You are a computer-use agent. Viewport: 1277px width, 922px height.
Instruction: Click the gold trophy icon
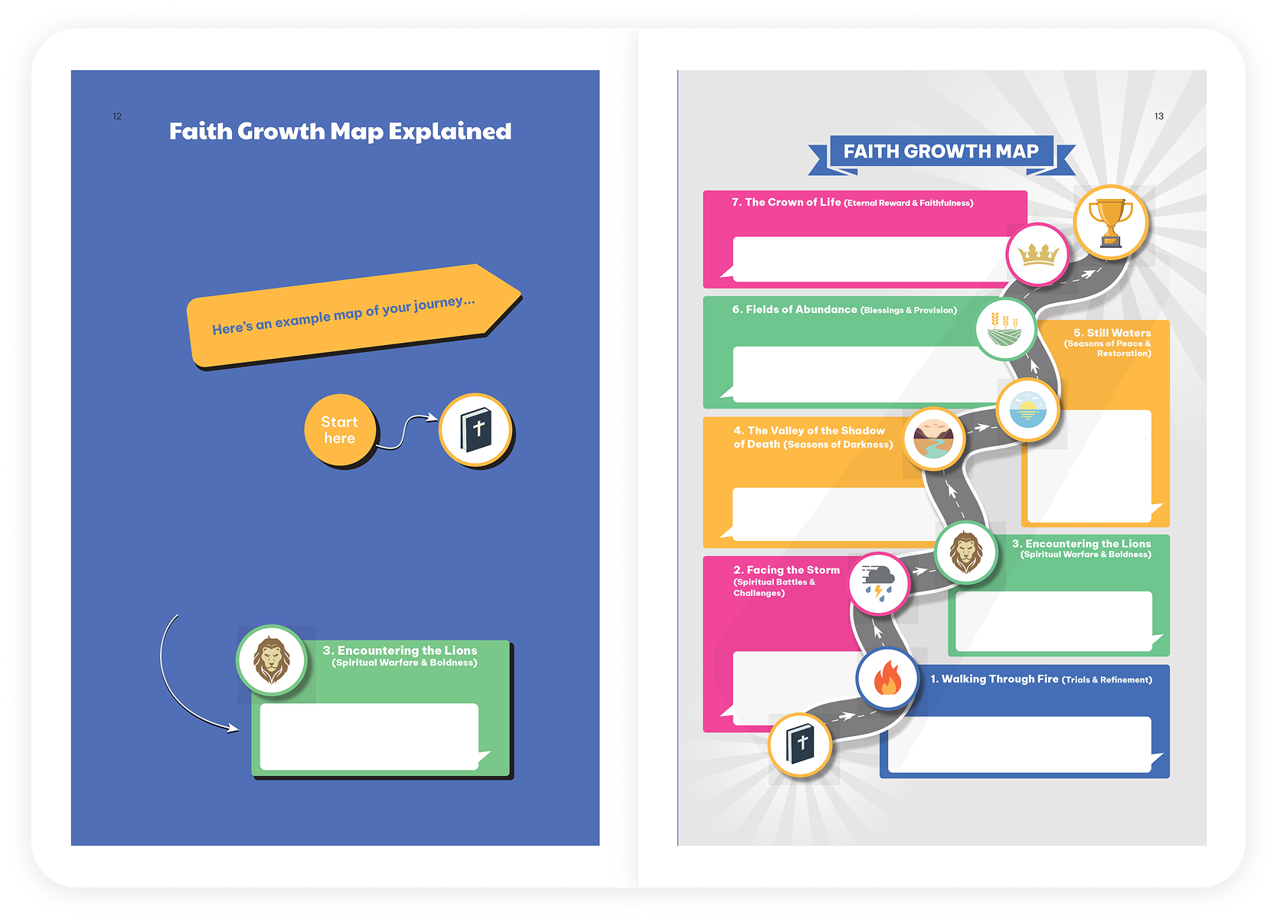pyautogui.click(x=1110, y=223)
